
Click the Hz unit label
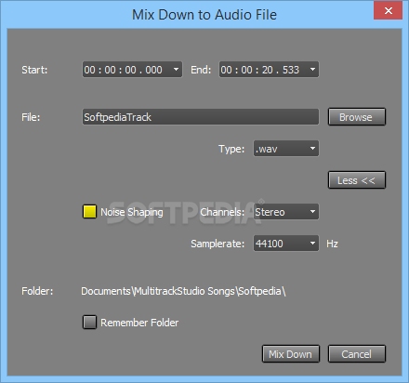point(332,244)
